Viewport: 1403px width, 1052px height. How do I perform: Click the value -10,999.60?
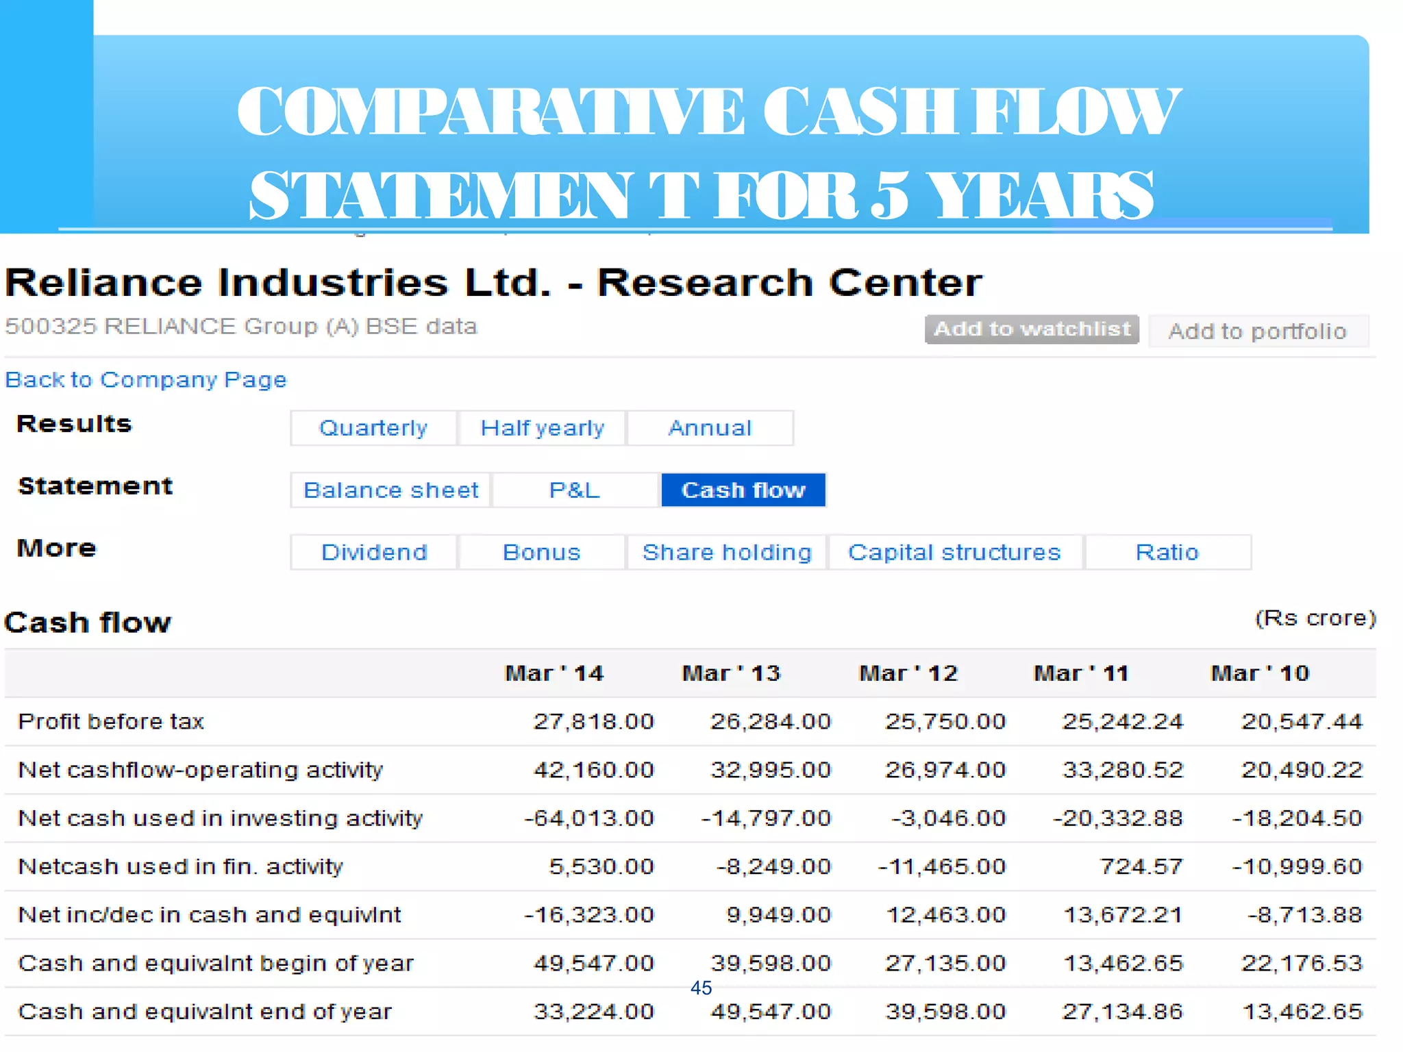pyautogui.click(x=1298, y=866)
